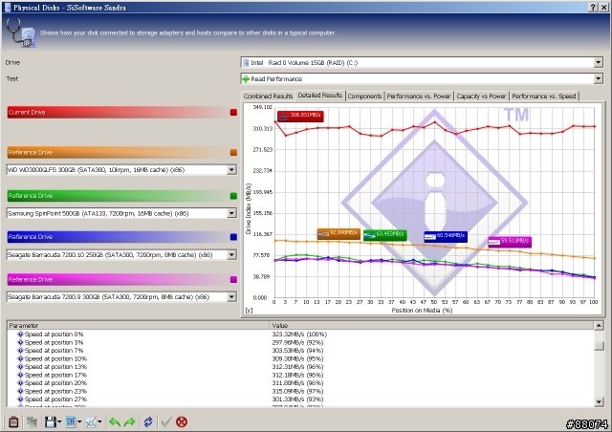Open the options clipboard icon in toolbar
Viewport: 612px width, 432px height.
(x=13, y=421)
